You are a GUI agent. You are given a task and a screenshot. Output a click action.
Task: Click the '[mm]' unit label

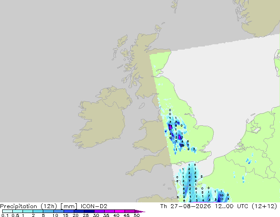pos(69,206)
